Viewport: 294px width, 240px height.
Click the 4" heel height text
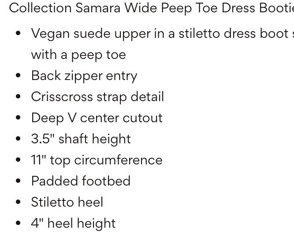[73, 223]
